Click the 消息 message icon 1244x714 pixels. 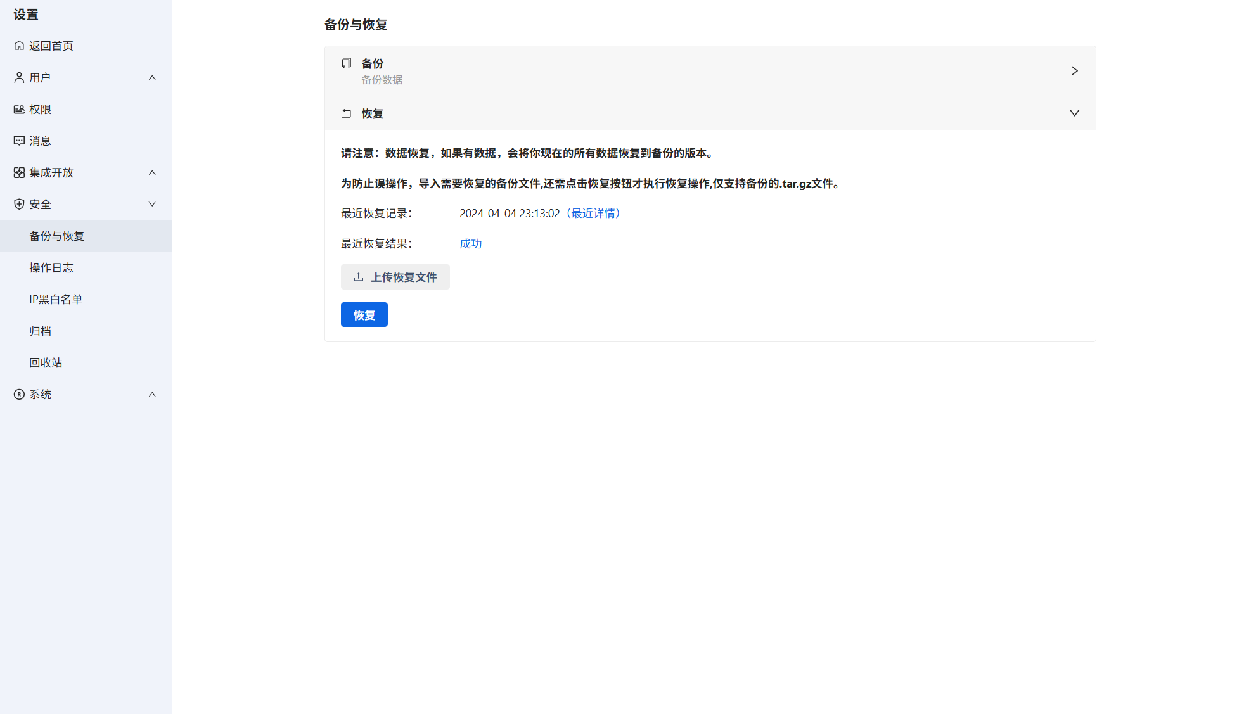point(19,141)
